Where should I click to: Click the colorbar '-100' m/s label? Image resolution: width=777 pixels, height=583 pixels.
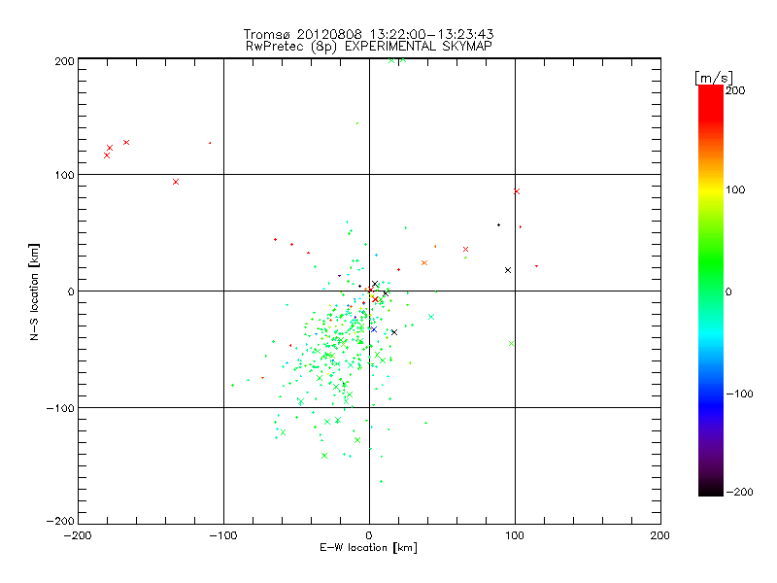739,394
